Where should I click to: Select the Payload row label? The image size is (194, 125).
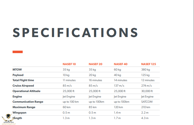pos(18,75)
